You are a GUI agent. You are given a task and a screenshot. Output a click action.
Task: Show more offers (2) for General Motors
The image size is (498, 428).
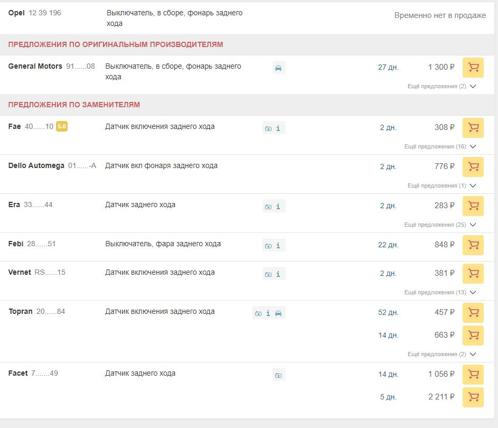(x=441, y=86)
